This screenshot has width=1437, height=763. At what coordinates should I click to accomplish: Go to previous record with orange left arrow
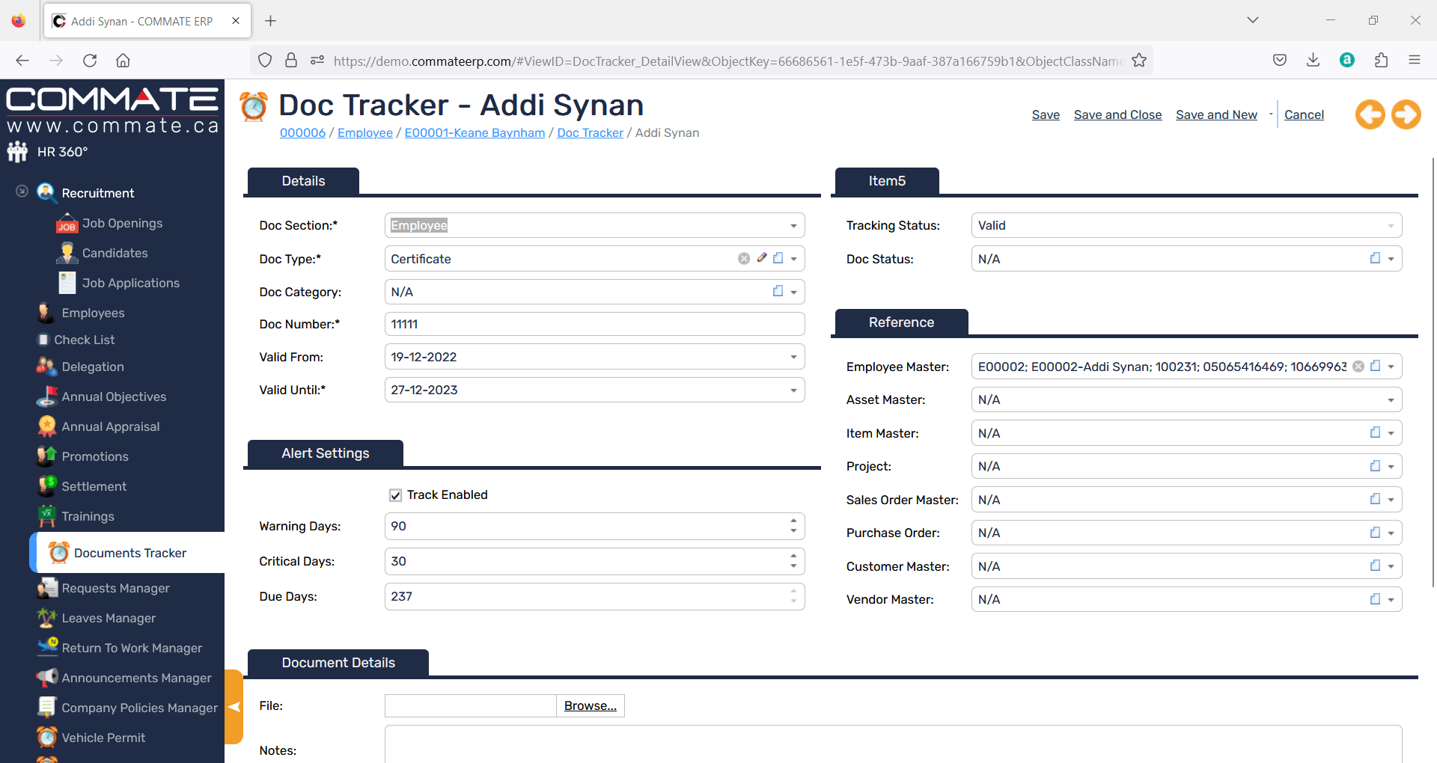click(1370, 114)
